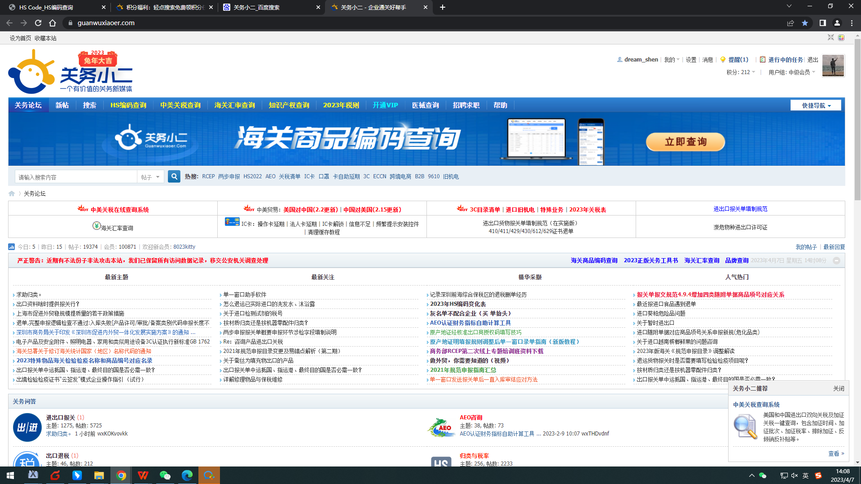Go to browser home page icon
Image resolution: width=861 pixels, height=484 pixels.
53,23
